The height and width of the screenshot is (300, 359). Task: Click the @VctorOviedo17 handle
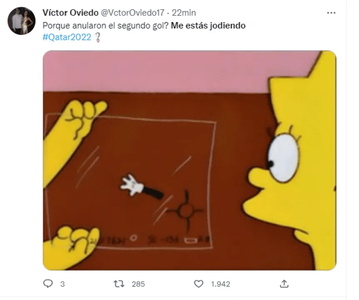pyautogui.click(x=132, y=12)
